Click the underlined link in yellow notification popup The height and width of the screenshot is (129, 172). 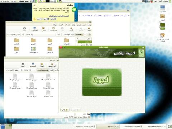(x=59, y=16)
